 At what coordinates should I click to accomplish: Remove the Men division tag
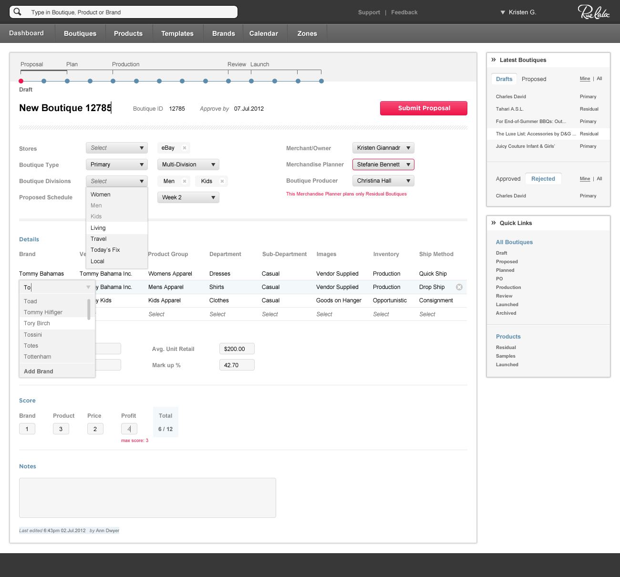(x=185, y=181)
